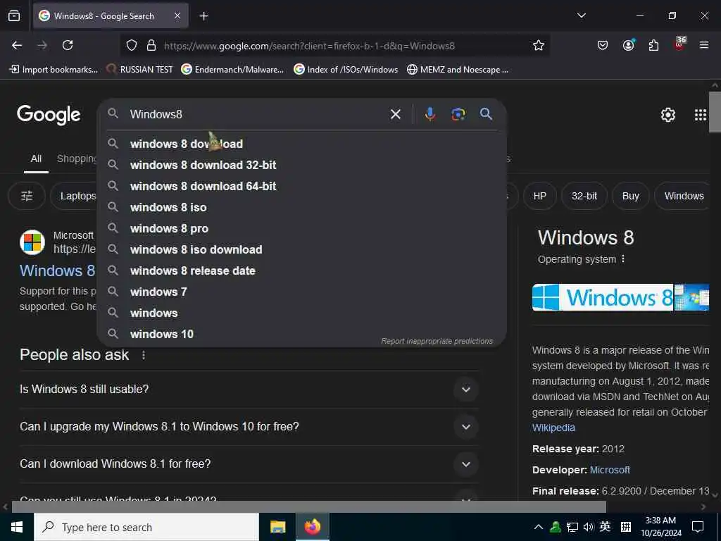This screenshot has height=541, width=721.
Task: Open Windows Start menu
Action: pos(17,527)
